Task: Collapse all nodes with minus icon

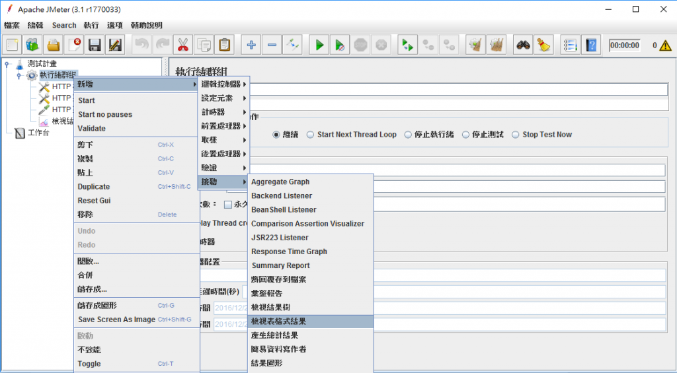Action: (x=272, y=45)
